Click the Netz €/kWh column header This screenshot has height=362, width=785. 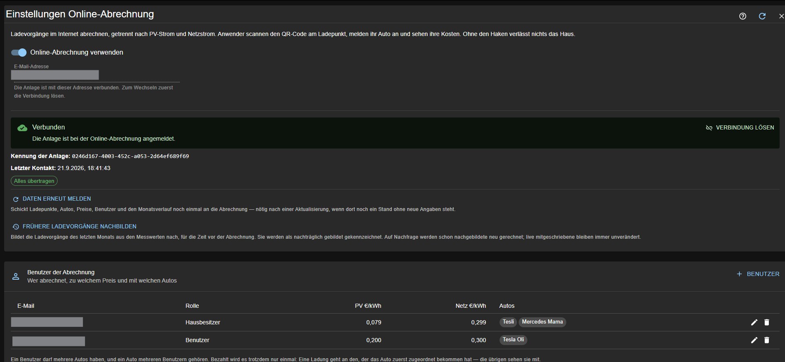pyautogui.click(x=471, y=306)
